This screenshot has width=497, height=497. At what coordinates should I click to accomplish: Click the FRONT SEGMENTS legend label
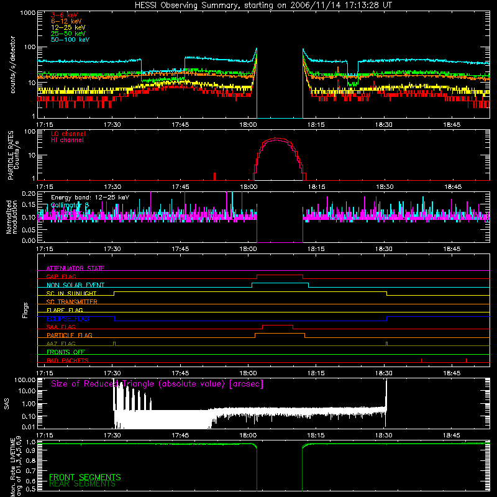click(85, 477)
